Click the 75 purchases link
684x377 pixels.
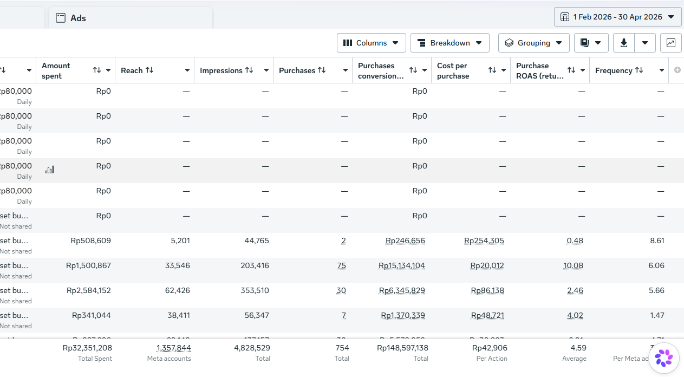(x=341, y=265)
